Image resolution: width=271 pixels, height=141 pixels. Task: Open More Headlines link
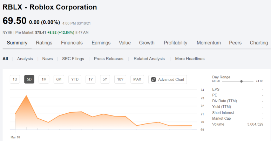coord(190,59)
